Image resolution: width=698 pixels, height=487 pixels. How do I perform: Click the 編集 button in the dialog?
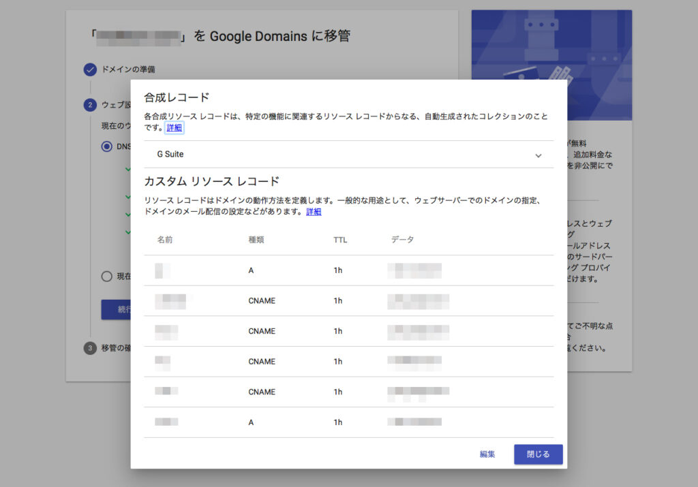pos(487,454)
